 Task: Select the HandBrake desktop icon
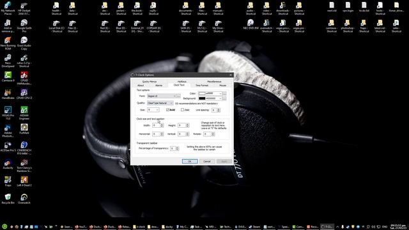point(8,94)
